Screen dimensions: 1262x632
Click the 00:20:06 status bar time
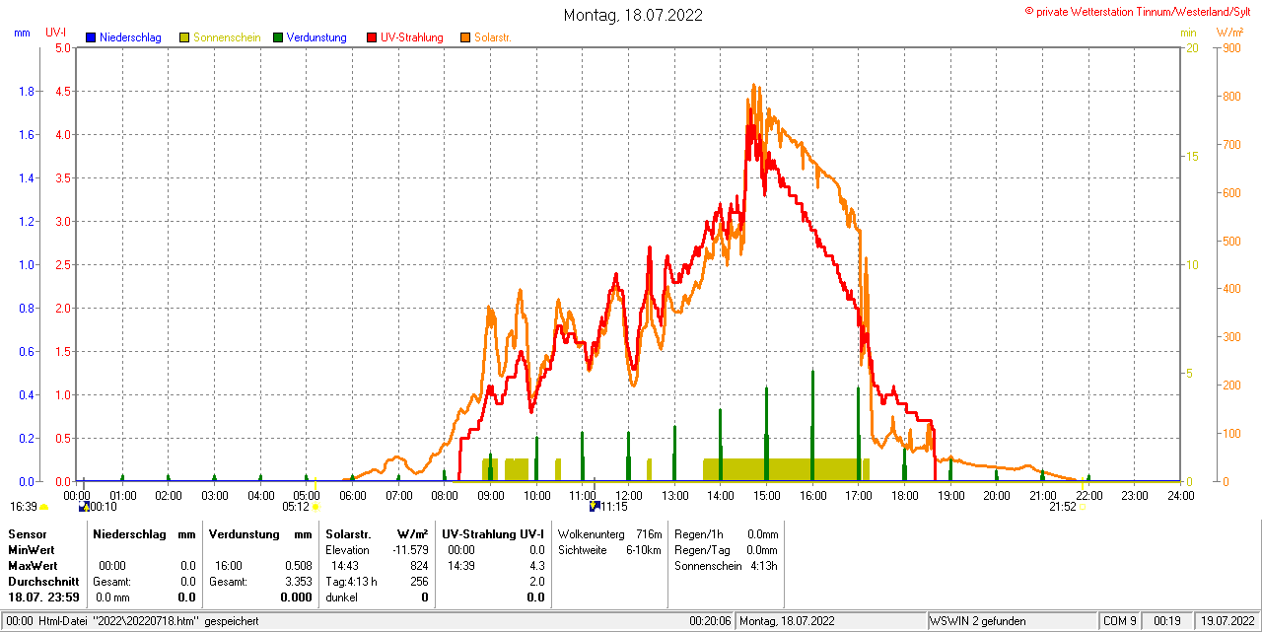(710, 621)
